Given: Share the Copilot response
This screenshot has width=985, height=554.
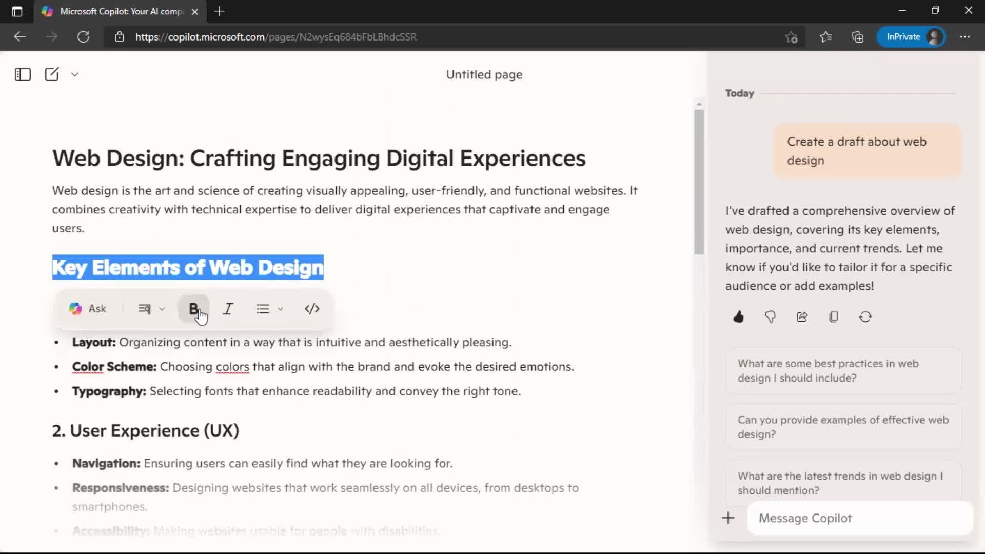Looking at the screenshot, I should pos(802,317).
